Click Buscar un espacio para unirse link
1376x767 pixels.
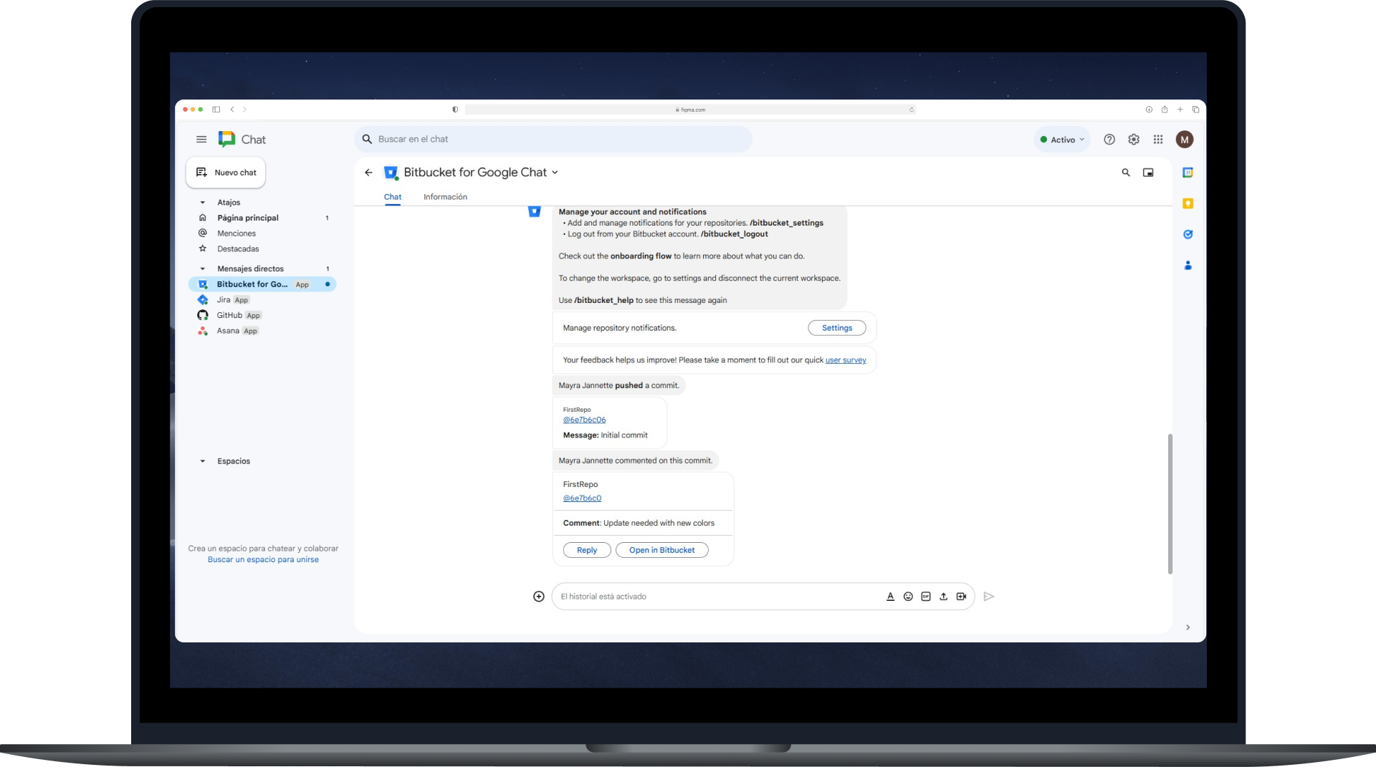click(x=263, y=560)
